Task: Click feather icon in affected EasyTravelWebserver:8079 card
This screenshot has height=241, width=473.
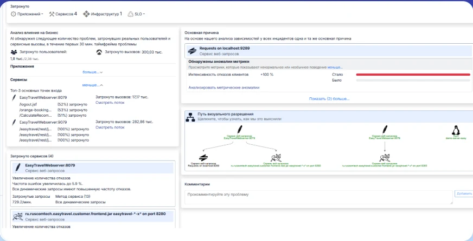Action: [x=18, y=168]
